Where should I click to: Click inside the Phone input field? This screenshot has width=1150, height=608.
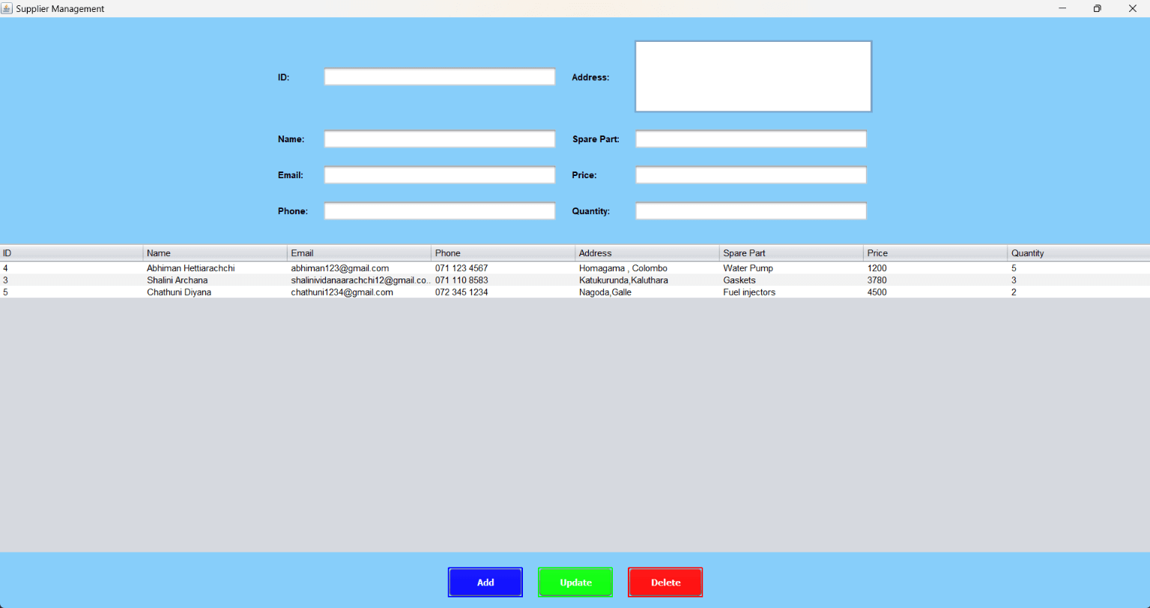439,210
